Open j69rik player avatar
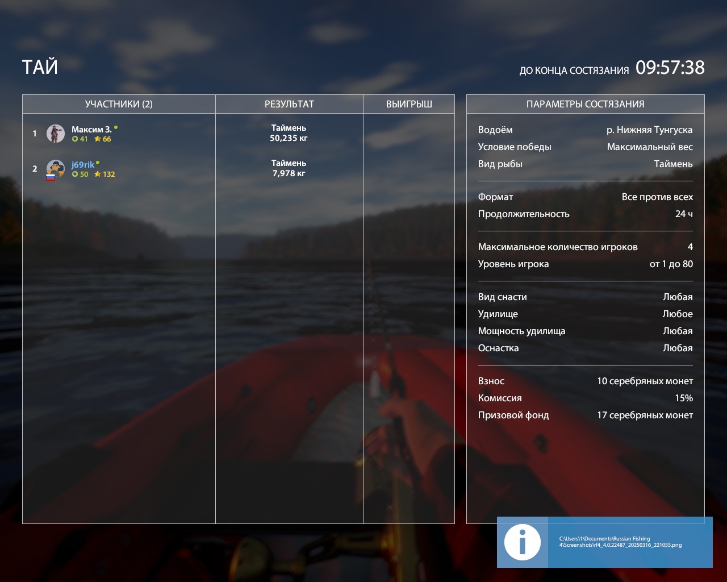This screenshot has height=582, width=727. coord(55,169)
